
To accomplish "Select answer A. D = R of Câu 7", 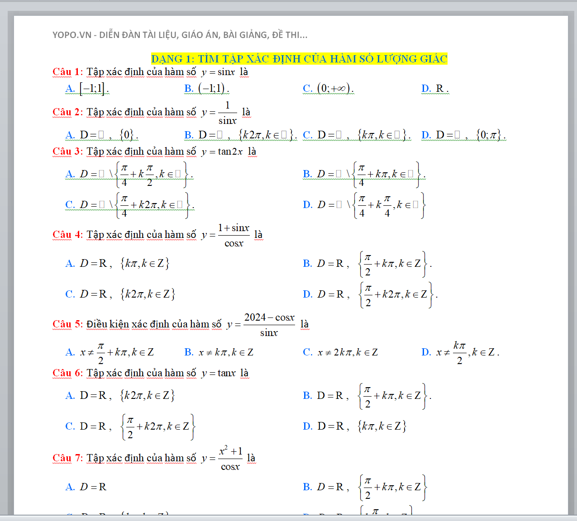I will tap(86, 487).
